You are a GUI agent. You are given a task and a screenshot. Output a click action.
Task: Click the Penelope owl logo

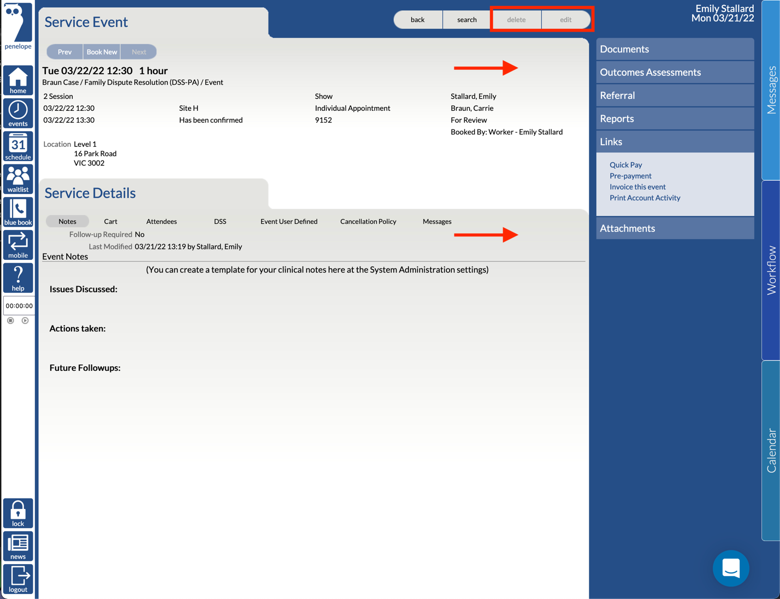click(18, 26)
